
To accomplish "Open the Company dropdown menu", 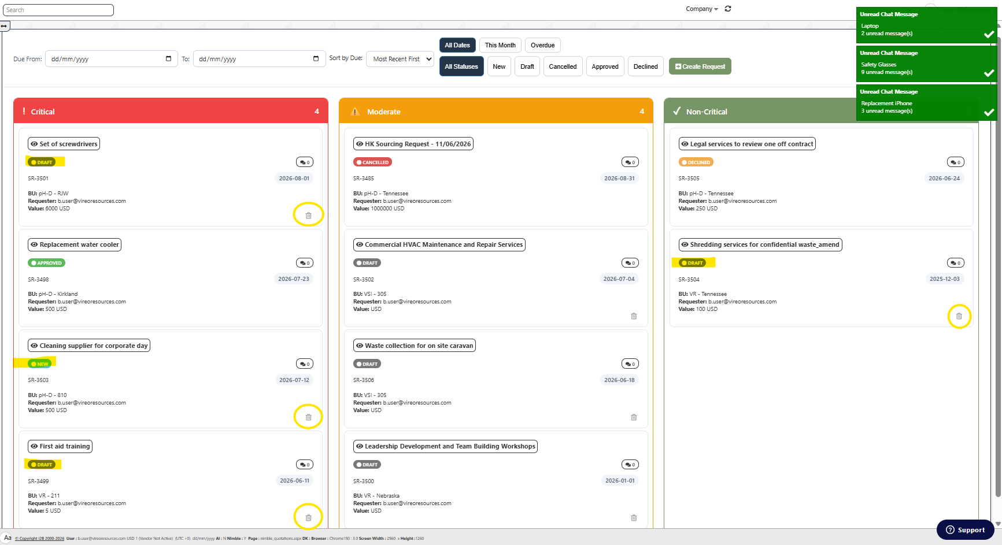I will [x=702, y=9].
